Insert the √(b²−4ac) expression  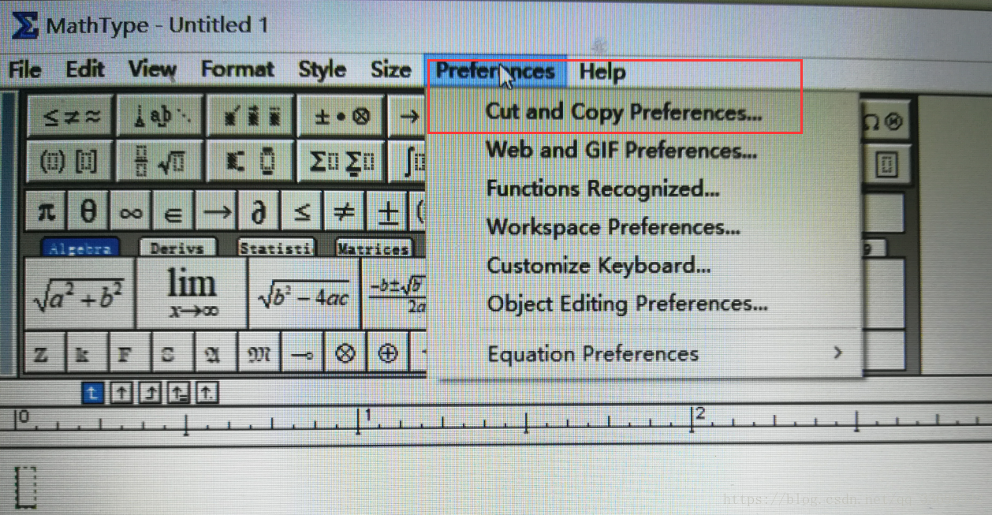click(x=304, y=293)
